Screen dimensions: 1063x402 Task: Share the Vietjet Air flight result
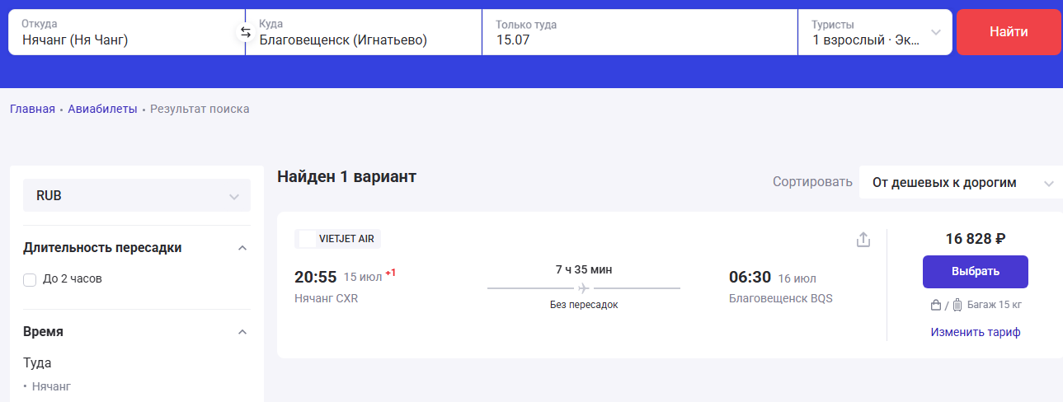[863, 240]
